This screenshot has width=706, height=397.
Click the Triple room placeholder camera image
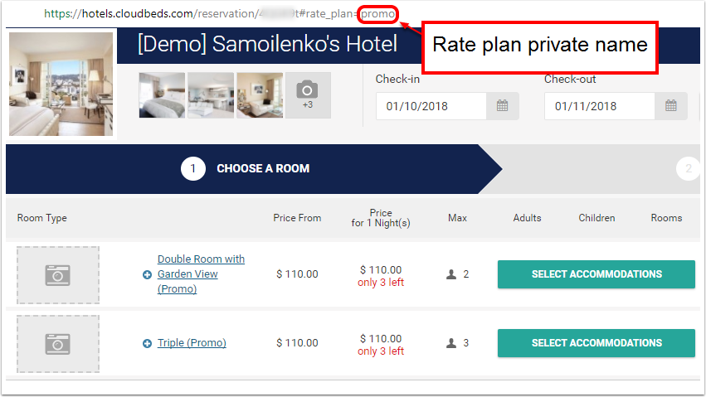click(58, 343)
